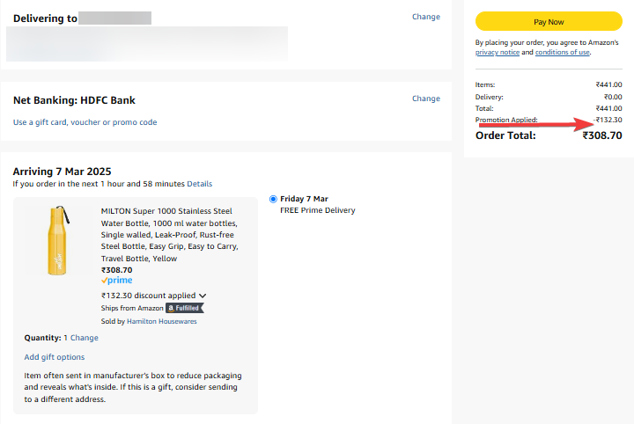
Task: Click the Delivering to heading
Action: pyautogui.click(x=45, y=18)
